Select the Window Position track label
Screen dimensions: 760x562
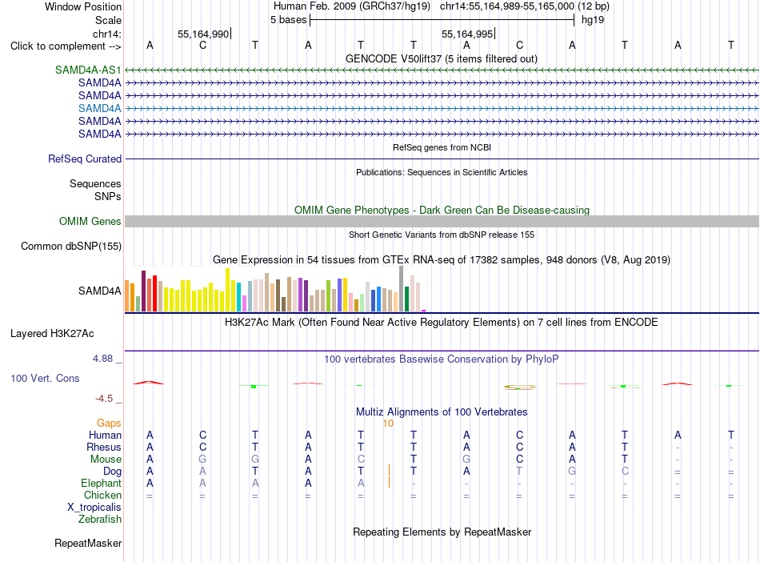[83, 6]
